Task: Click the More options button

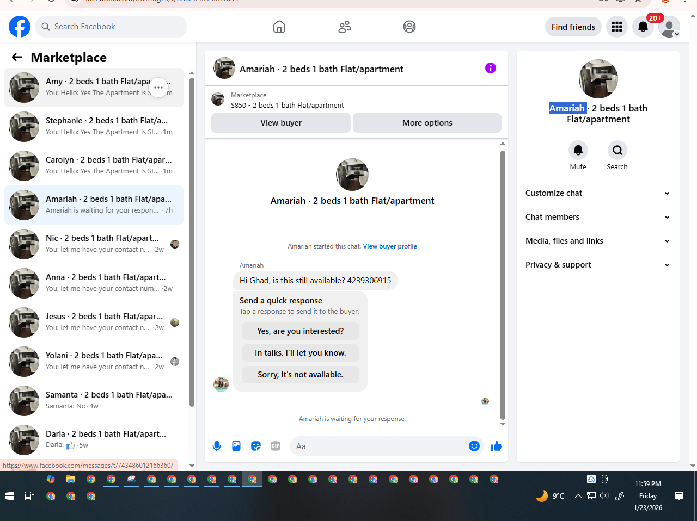Action: (x=427, y=123)
